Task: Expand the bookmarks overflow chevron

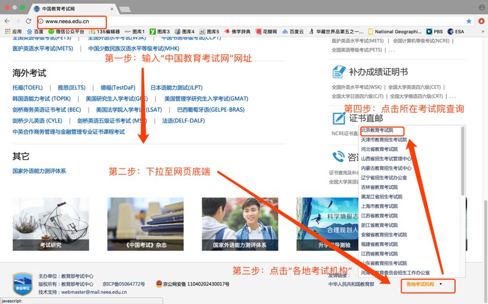Action: (483, 32)
